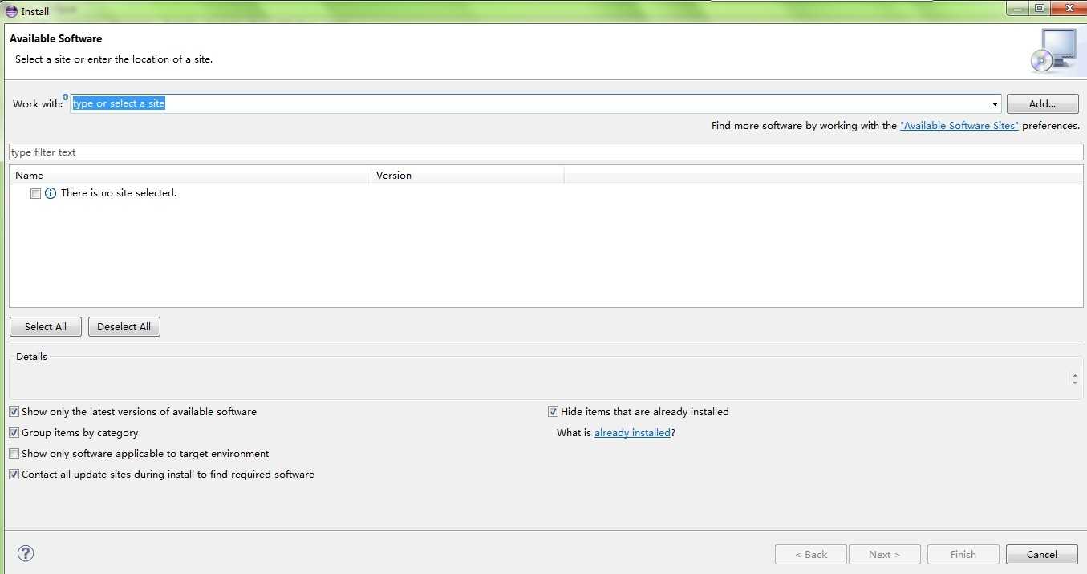
Task: Click the info decorator next to Work with label
Action: 66,97
